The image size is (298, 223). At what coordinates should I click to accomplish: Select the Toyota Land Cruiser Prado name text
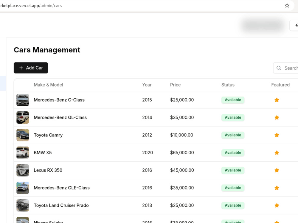(61, 205)
